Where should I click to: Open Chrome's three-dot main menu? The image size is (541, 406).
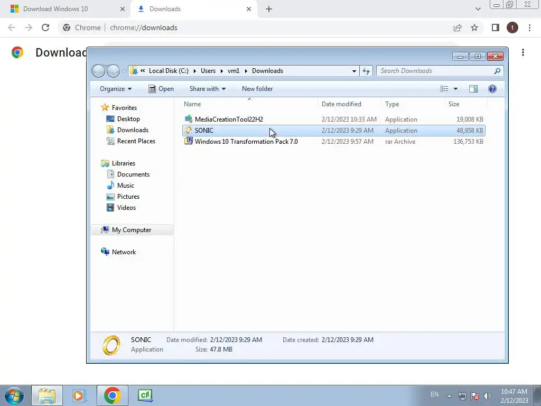pyautogui.click(x=529, y=27)
